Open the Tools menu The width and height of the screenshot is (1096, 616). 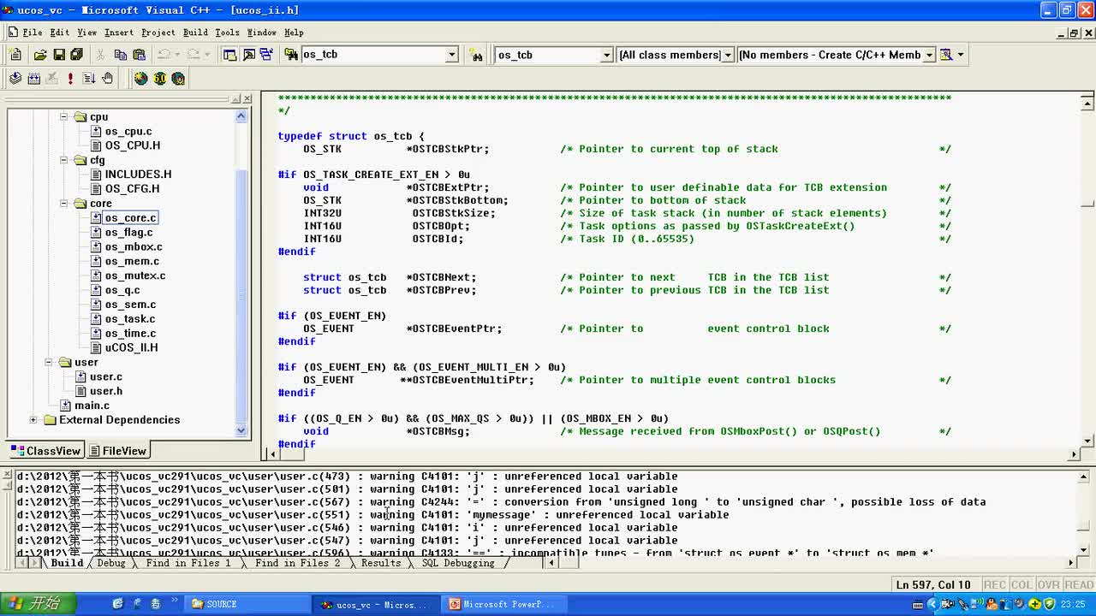coord(227,33)
